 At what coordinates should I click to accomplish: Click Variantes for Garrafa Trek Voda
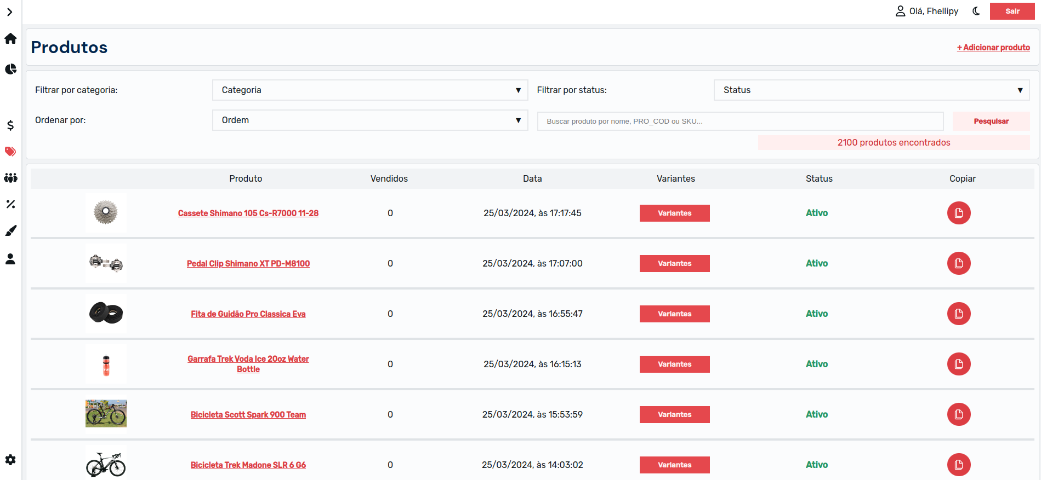point(675,364)
